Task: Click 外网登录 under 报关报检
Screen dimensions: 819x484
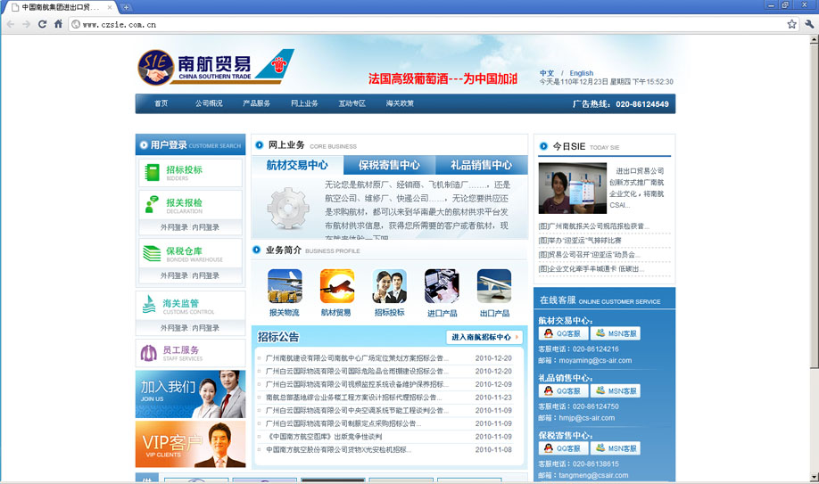Action: 174,227
